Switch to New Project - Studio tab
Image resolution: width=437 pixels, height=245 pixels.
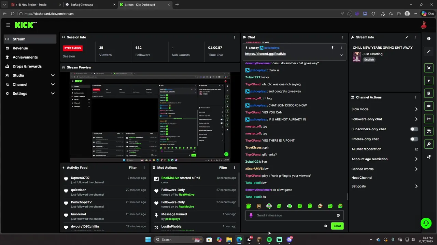[36, 5]
